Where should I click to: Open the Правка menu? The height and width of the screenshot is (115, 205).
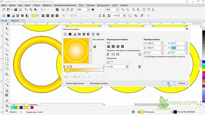(x=12, y=5)
